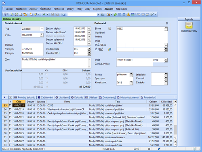Click the Agendy panel header button
202x152 pixels.
coord(189,19)
